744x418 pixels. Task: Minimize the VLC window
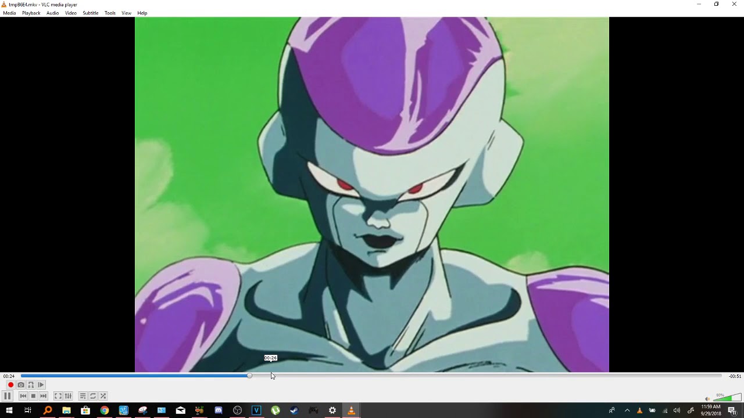point(699,4)
